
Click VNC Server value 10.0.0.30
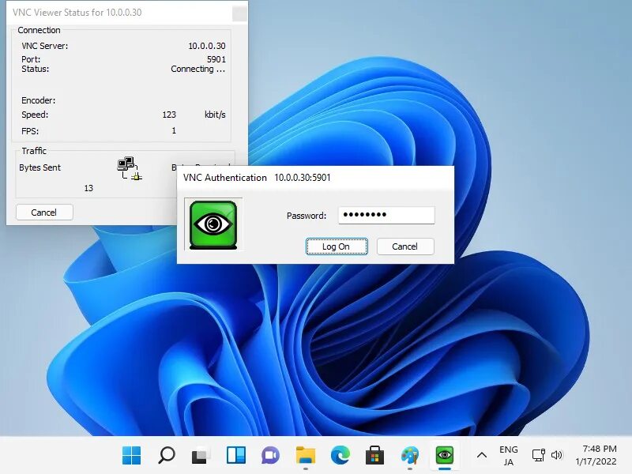tap(207, 46)
